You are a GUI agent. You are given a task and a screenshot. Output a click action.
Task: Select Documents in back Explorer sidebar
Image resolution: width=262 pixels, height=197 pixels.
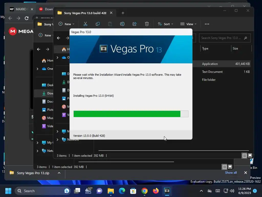click(x=47, y=102)
